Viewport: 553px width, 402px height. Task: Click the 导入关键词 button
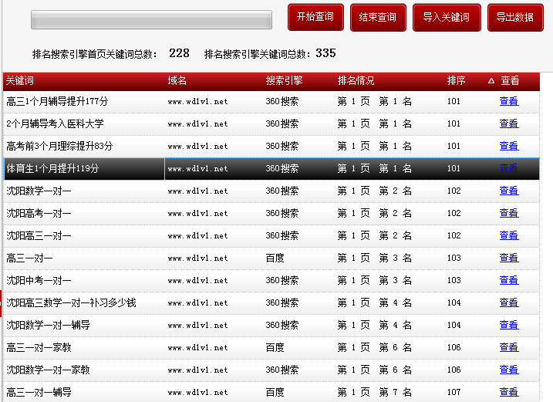447,18
